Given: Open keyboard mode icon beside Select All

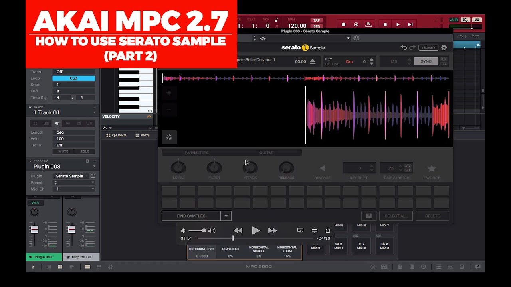Looking at the screenshot, I should 369,216.
